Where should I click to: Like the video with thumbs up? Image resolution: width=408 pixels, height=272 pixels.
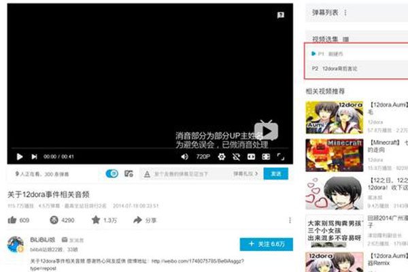click(12, 220)
